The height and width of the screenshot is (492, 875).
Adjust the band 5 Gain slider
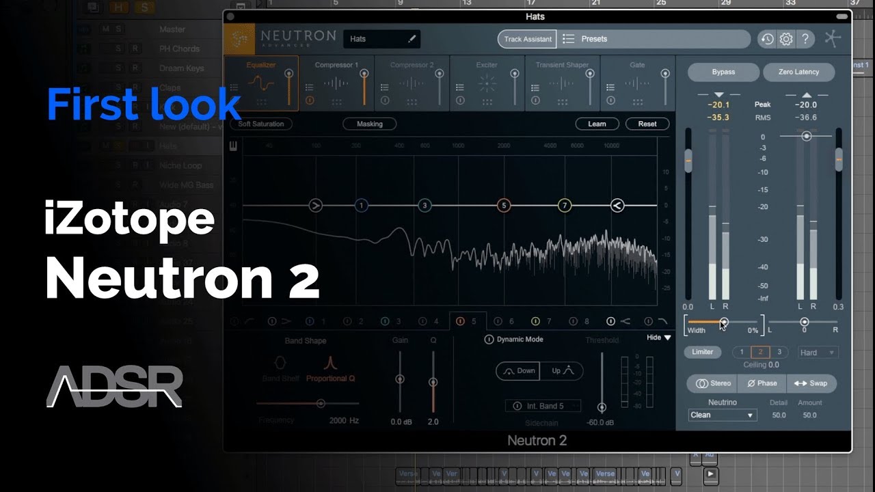pos(400,379)
